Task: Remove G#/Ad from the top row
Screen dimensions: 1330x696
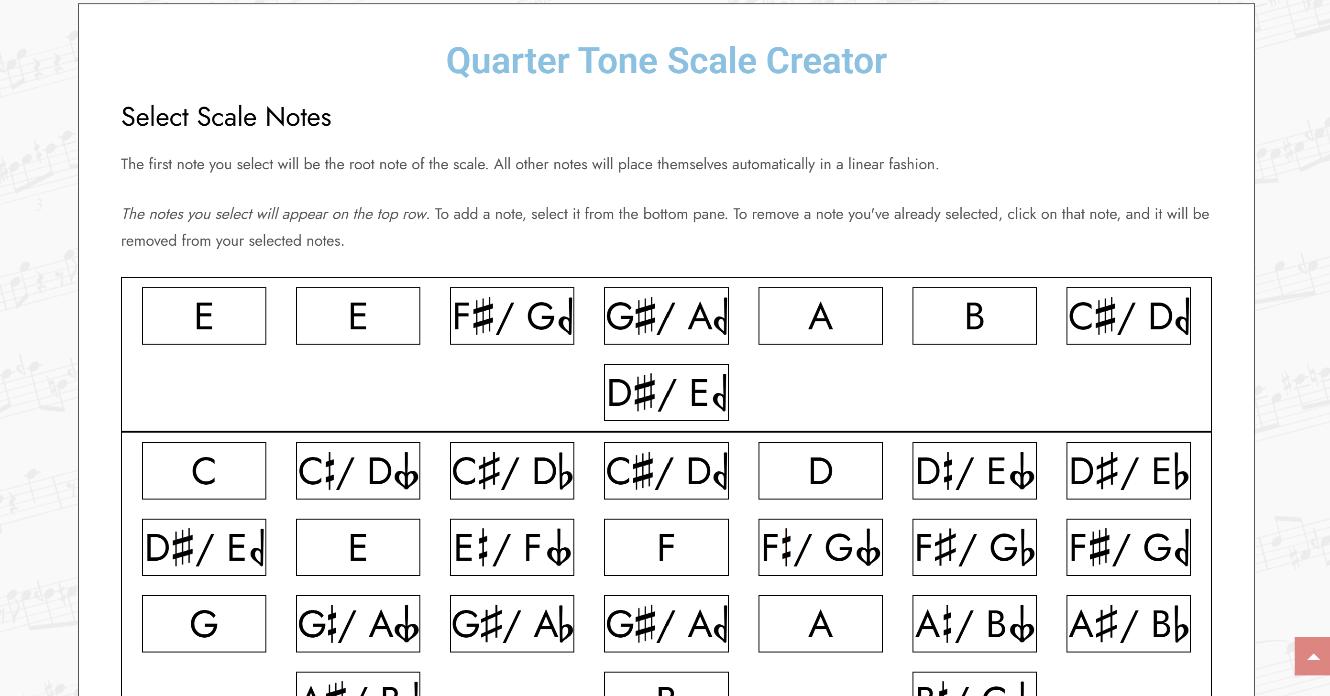Action: (x=666, y=315)
